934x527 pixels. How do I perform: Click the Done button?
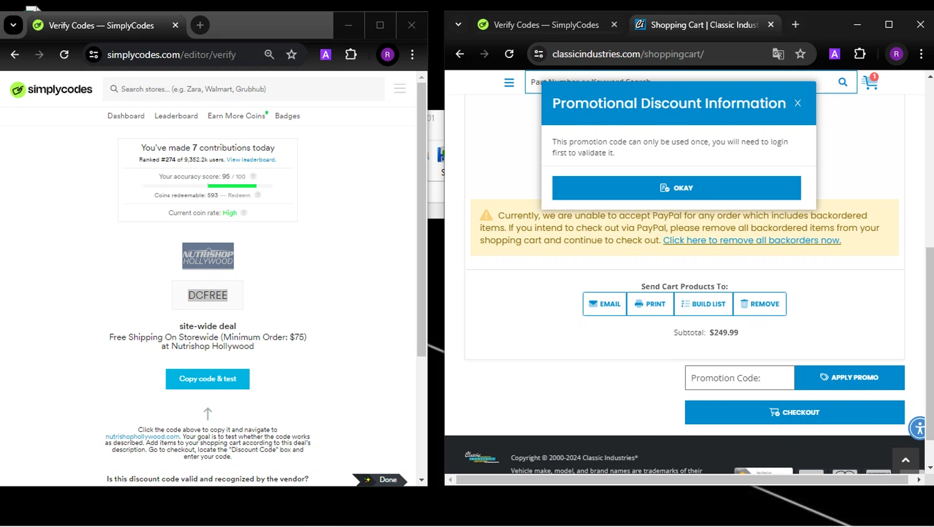tap(381, 480)
